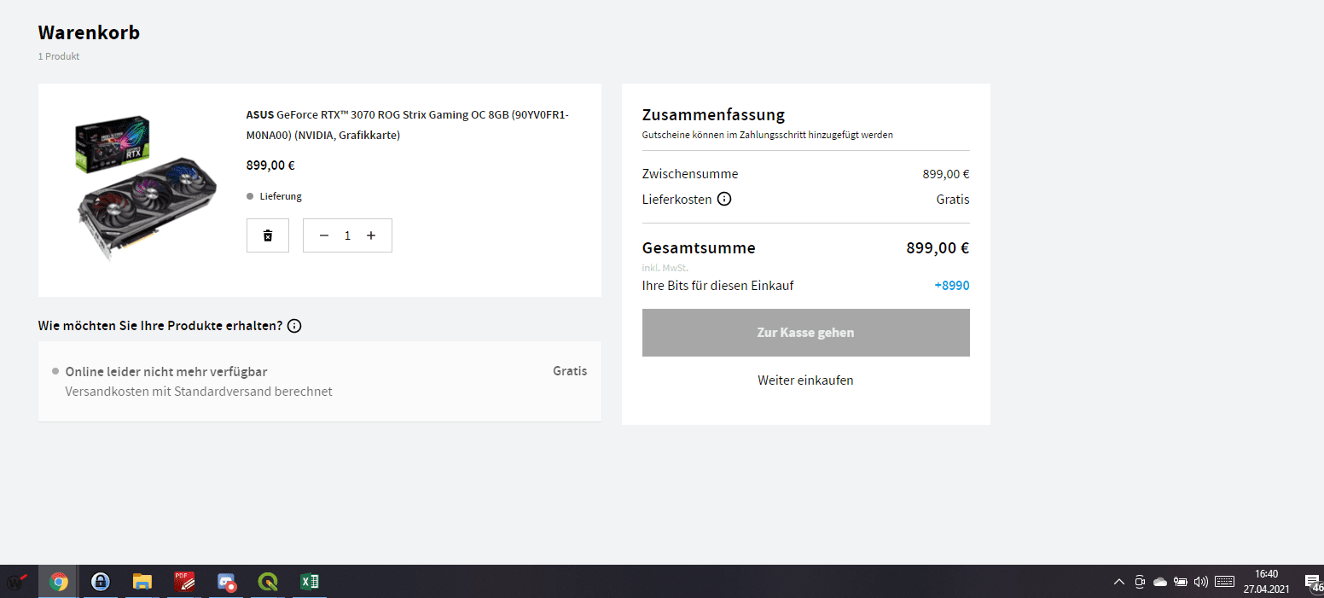This screenshot has height=598, width=1324.
Task: Launch Excel from the taskbar
Action: pyautogui.click(x=310, y=582)
